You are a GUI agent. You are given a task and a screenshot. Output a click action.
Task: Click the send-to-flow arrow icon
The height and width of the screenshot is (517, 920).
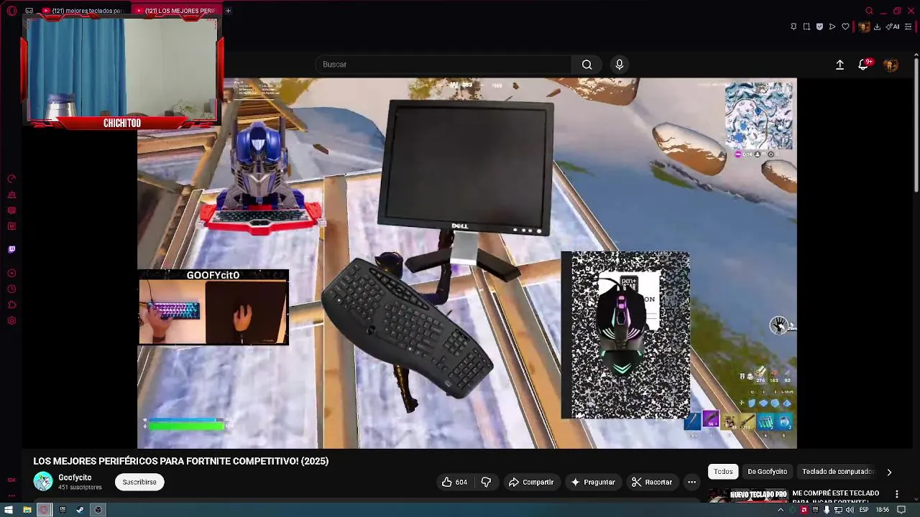[x=832, y=27]
